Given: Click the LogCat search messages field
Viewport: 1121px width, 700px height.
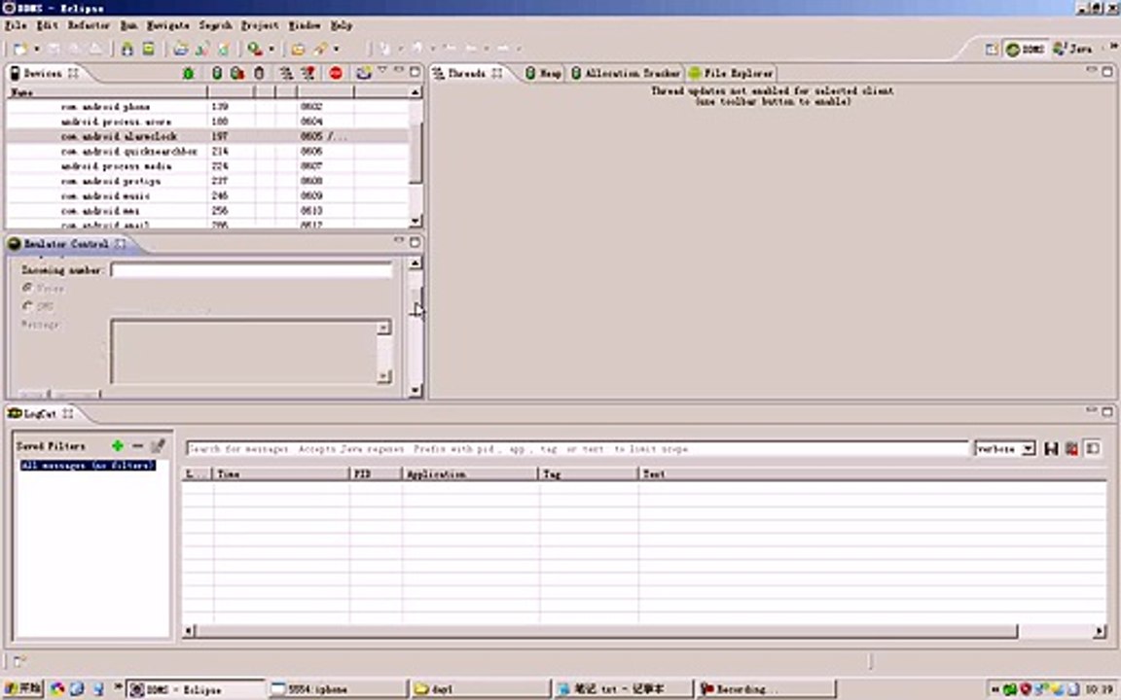Looking at the screenshot, I should (x=577, y=448).
